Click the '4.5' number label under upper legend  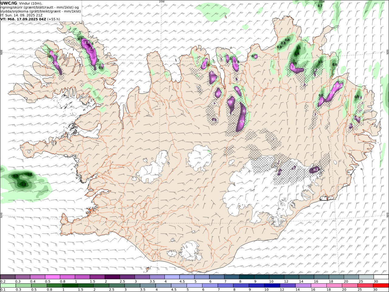182,281
